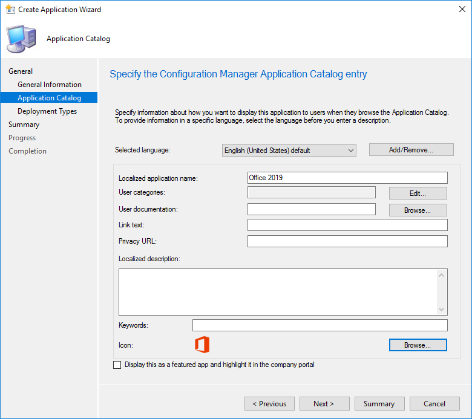Click into the Privacy URL field
Image resolution: width=472 pixels, height=419 pixels.
[x=347, y=241]
